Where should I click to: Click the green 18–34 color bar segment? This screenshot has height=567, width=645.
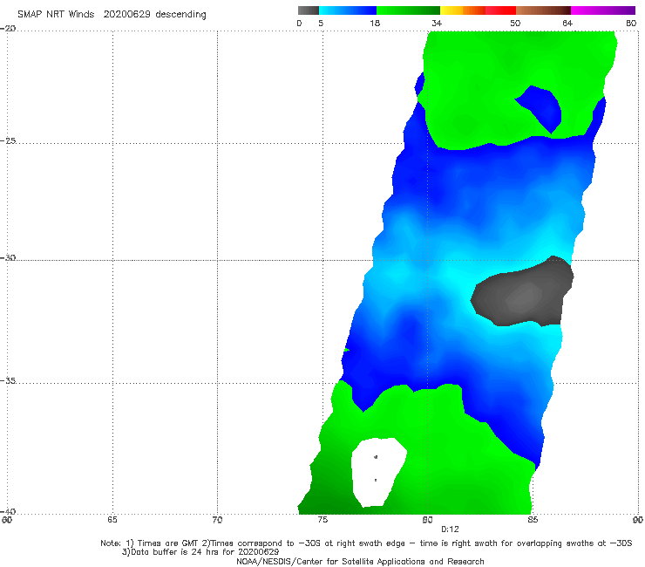click(x=408, y=10)
